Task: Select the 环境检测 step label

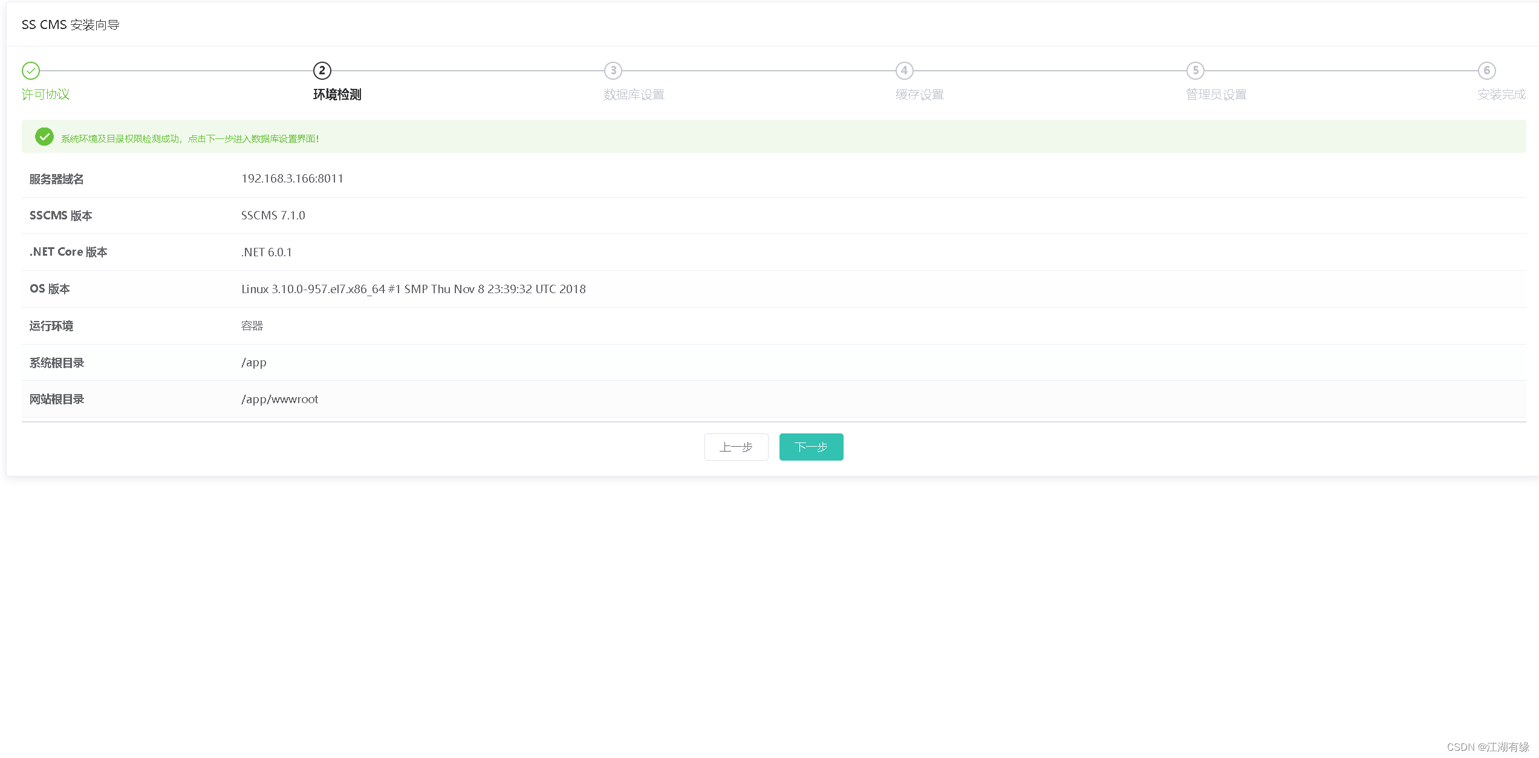Action: [337, 94]
